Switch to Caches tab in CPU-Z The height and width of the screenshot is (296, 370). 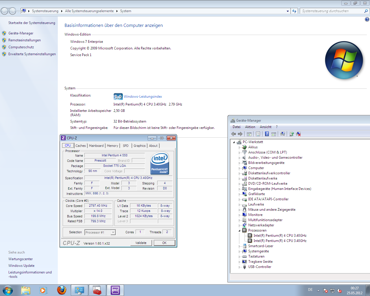81,146
